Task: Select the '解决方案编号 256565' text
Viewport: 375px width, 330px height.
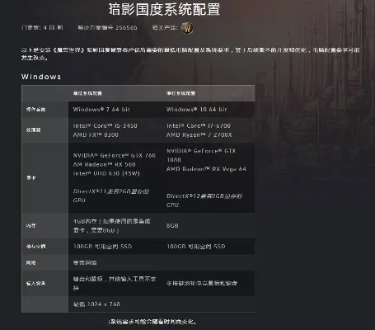Action: pos(107,27)
